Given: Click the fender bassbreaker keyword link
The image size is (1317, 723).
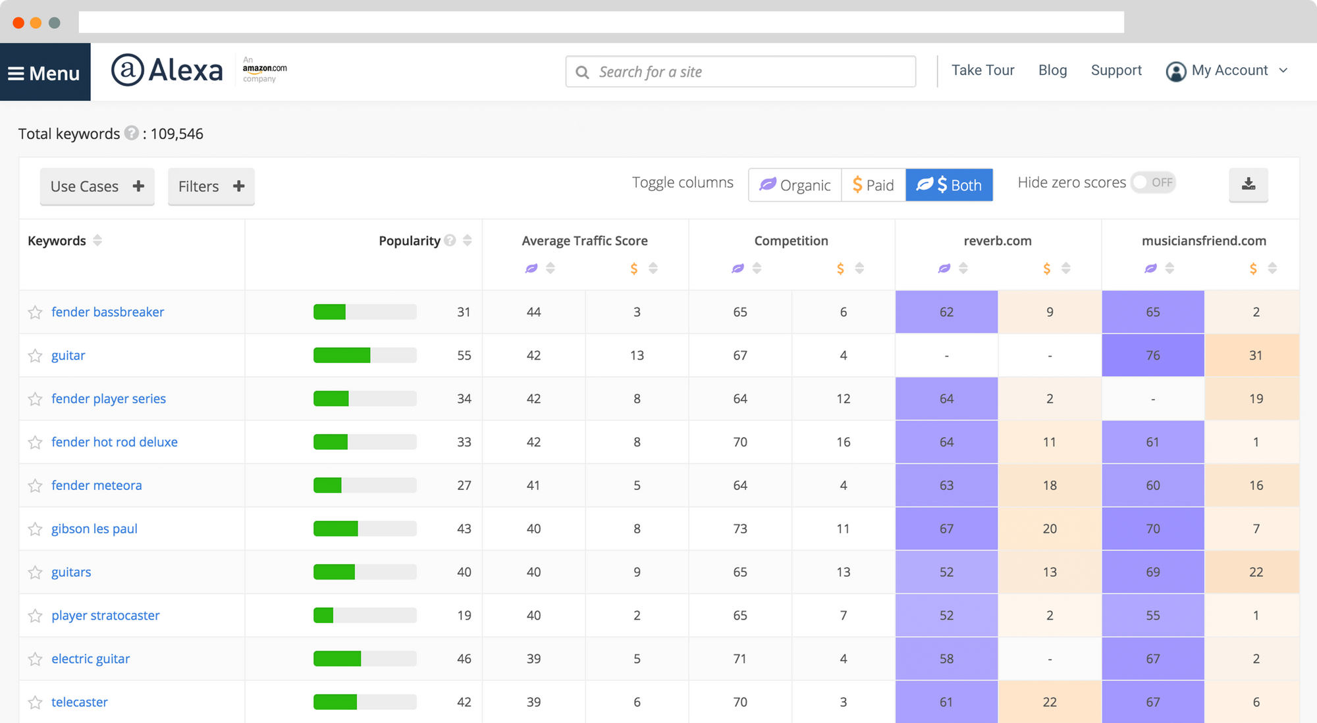Looking at the screenshot, I should click(109, 311).
